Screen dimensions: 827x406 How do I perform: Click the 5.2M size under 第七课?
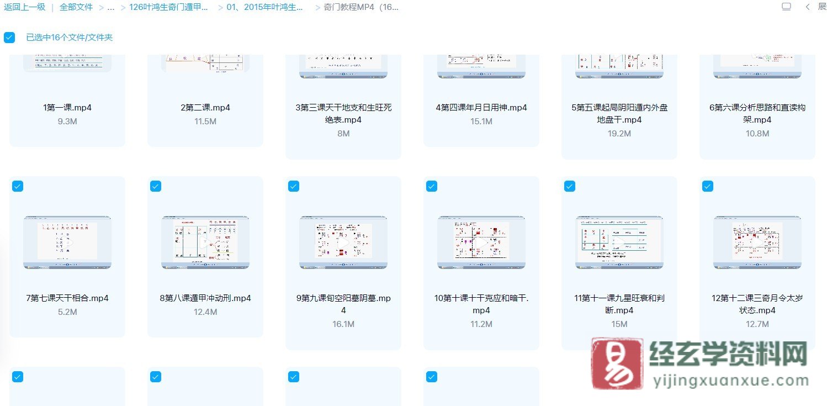click(67, 312)
